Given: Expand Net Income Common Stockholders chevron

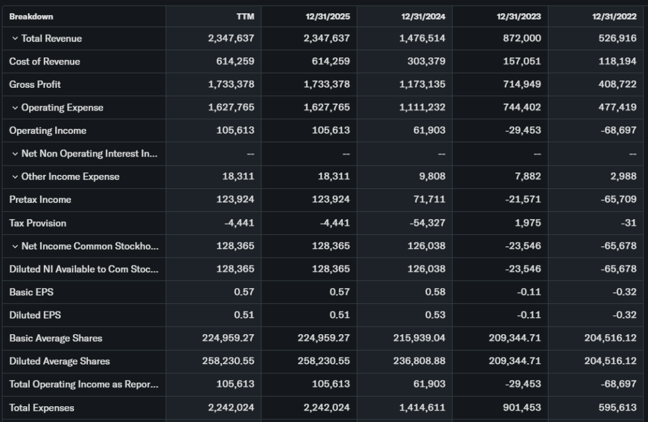Looking at the screenshot, I should tap(15, 246).
